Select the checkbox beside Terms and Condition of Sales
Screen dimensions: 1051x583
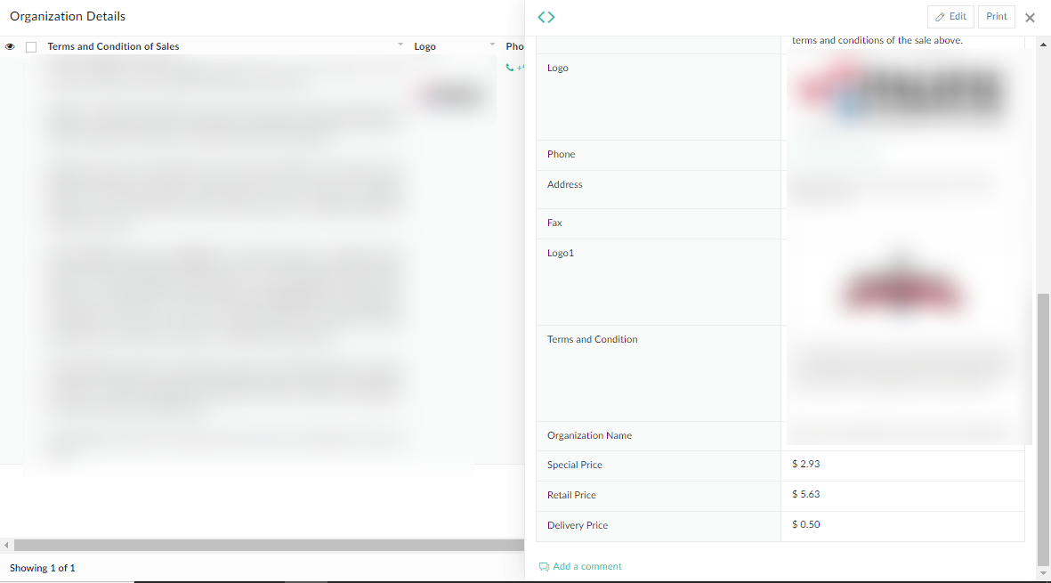(31, 45)
